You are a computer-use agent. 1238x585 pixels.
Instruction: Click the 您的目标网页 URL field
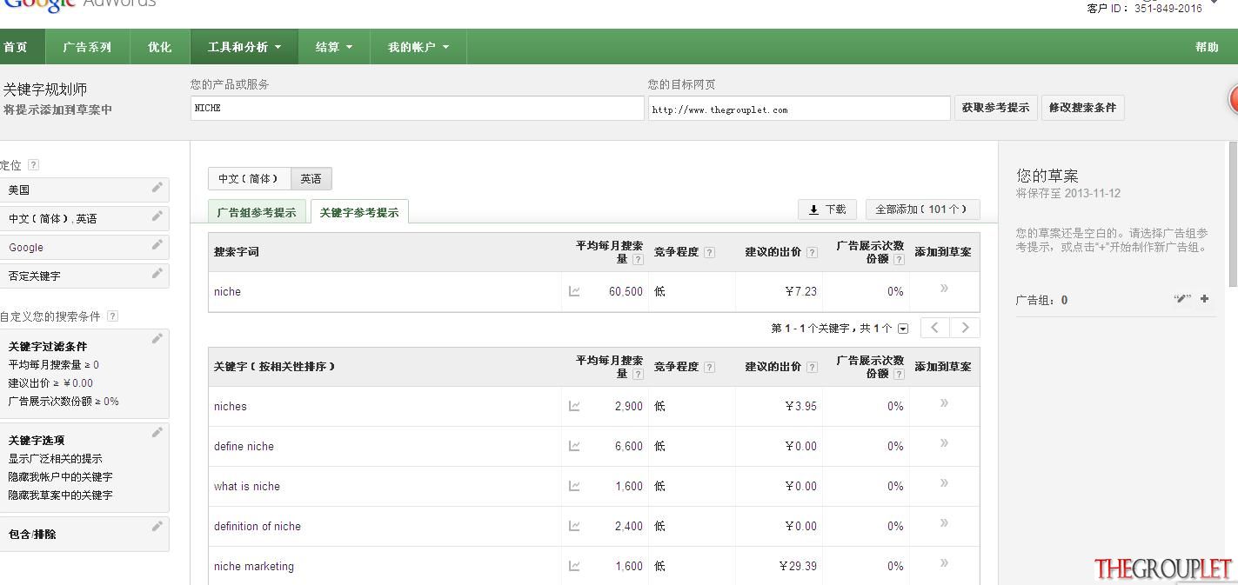pos(800,108)
